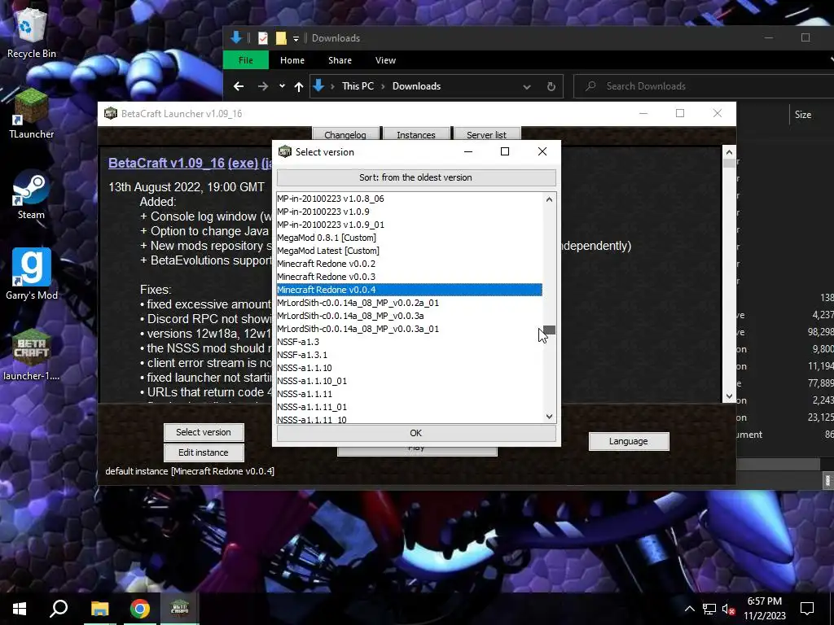Go forward in the Downloads Explorer window
The image size is (834, 625).
tap(263, 86)
